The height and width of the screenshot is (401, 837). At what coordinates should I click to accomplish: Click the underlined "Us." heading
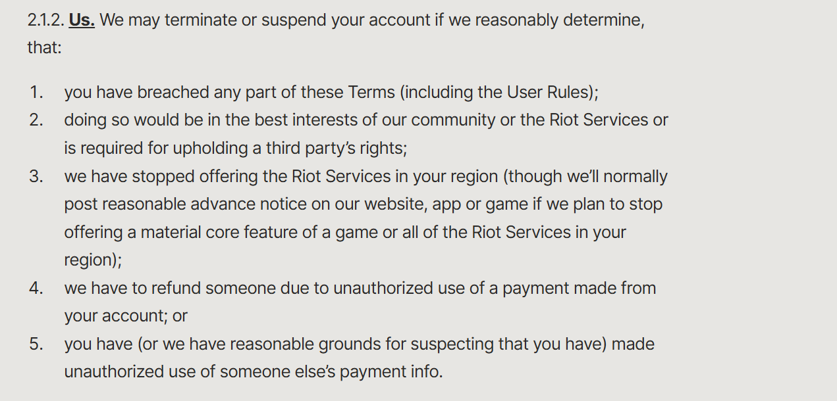[82, 20]
